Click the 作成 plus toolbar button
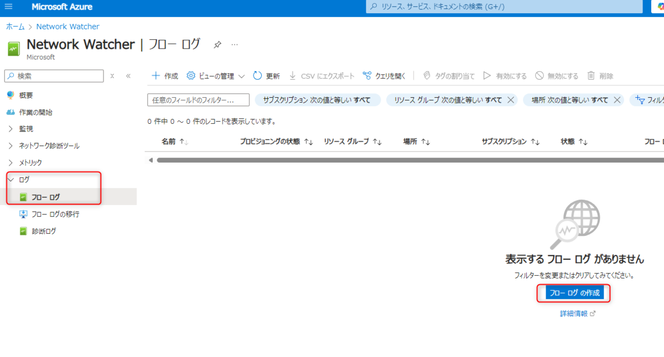This screenshot has height=357, width=664. click(x=165, y=76)
